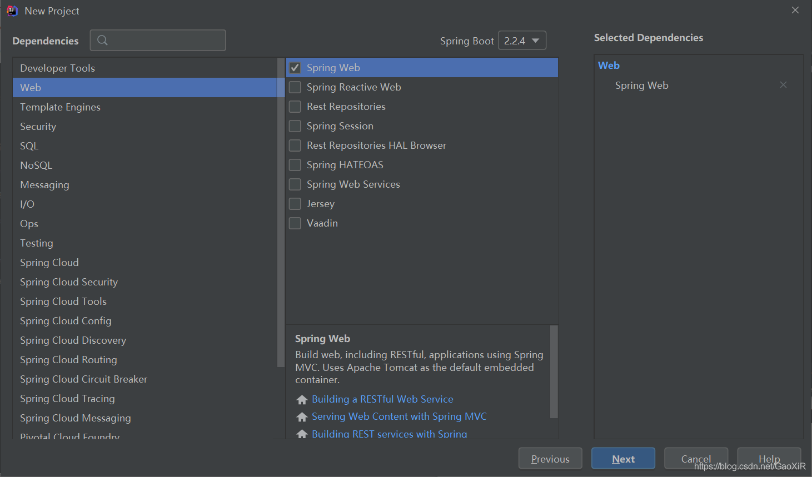Open Template Engines category

(145, 107)
